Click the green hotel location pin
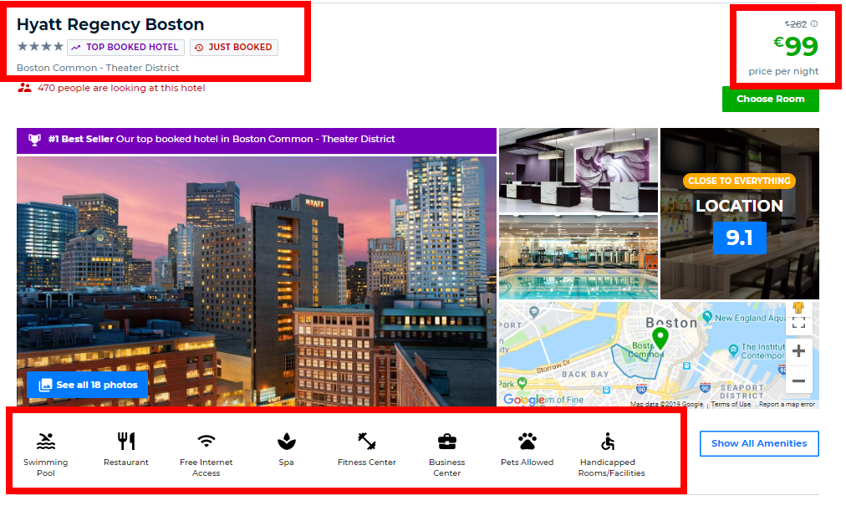The width and height of the screenshot is (846, 506). tap(660, 339)
